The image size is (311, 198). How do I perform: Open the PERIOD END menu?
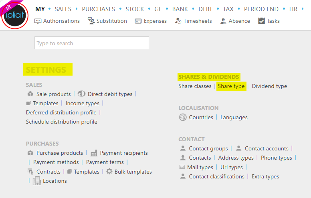point(261,9)
